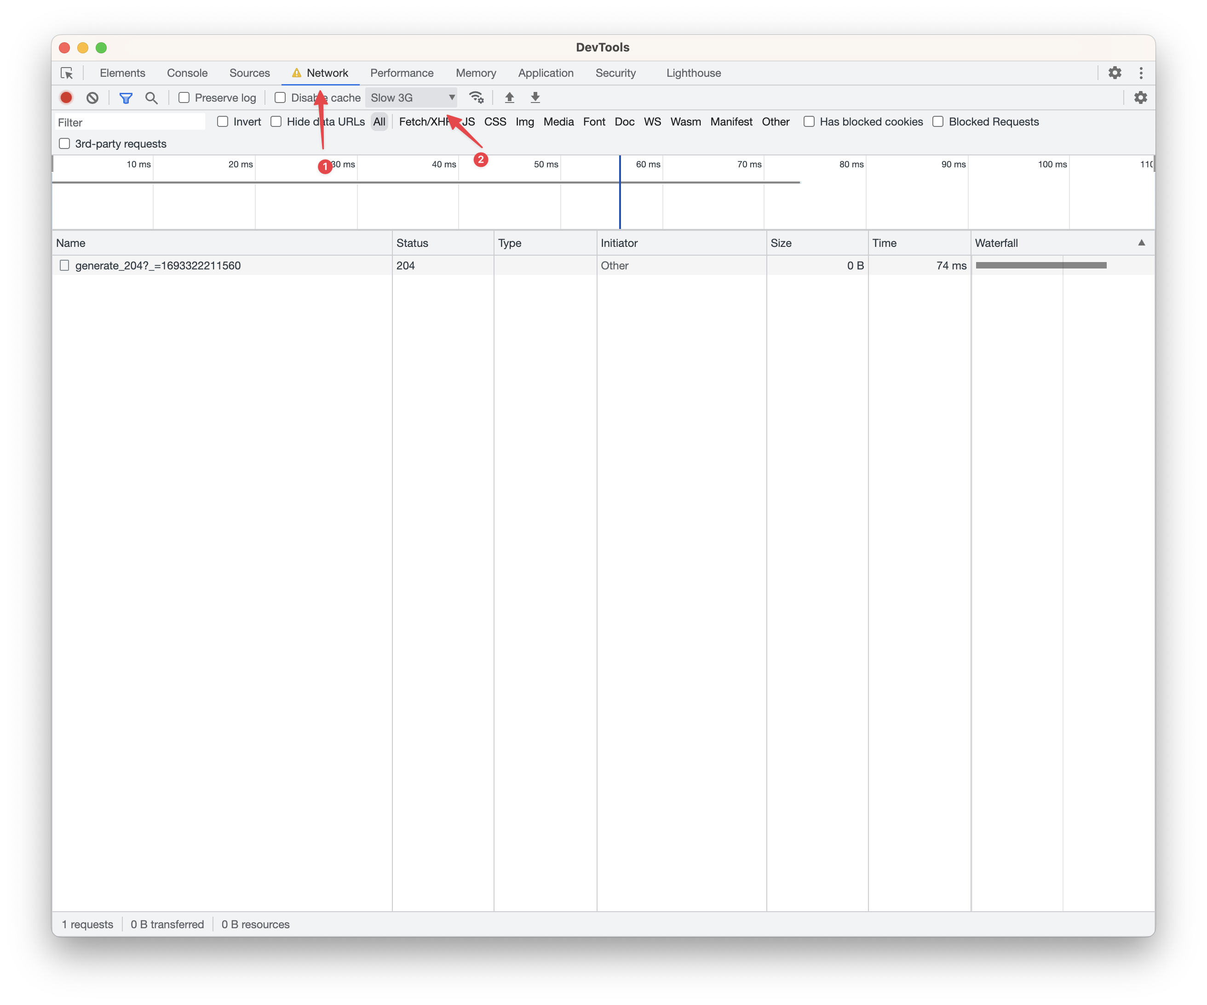1207x1005 pixels.
Task: Import HAR file upload icon
Action: tap(509, 97)
